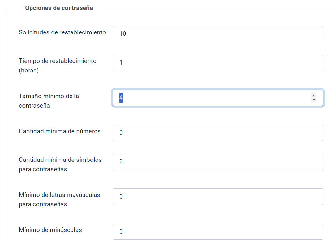Increase minimum password length with up arrow
Image resolution: width=335 pixels, height=244 pixels.
click(x=314, y=96)
